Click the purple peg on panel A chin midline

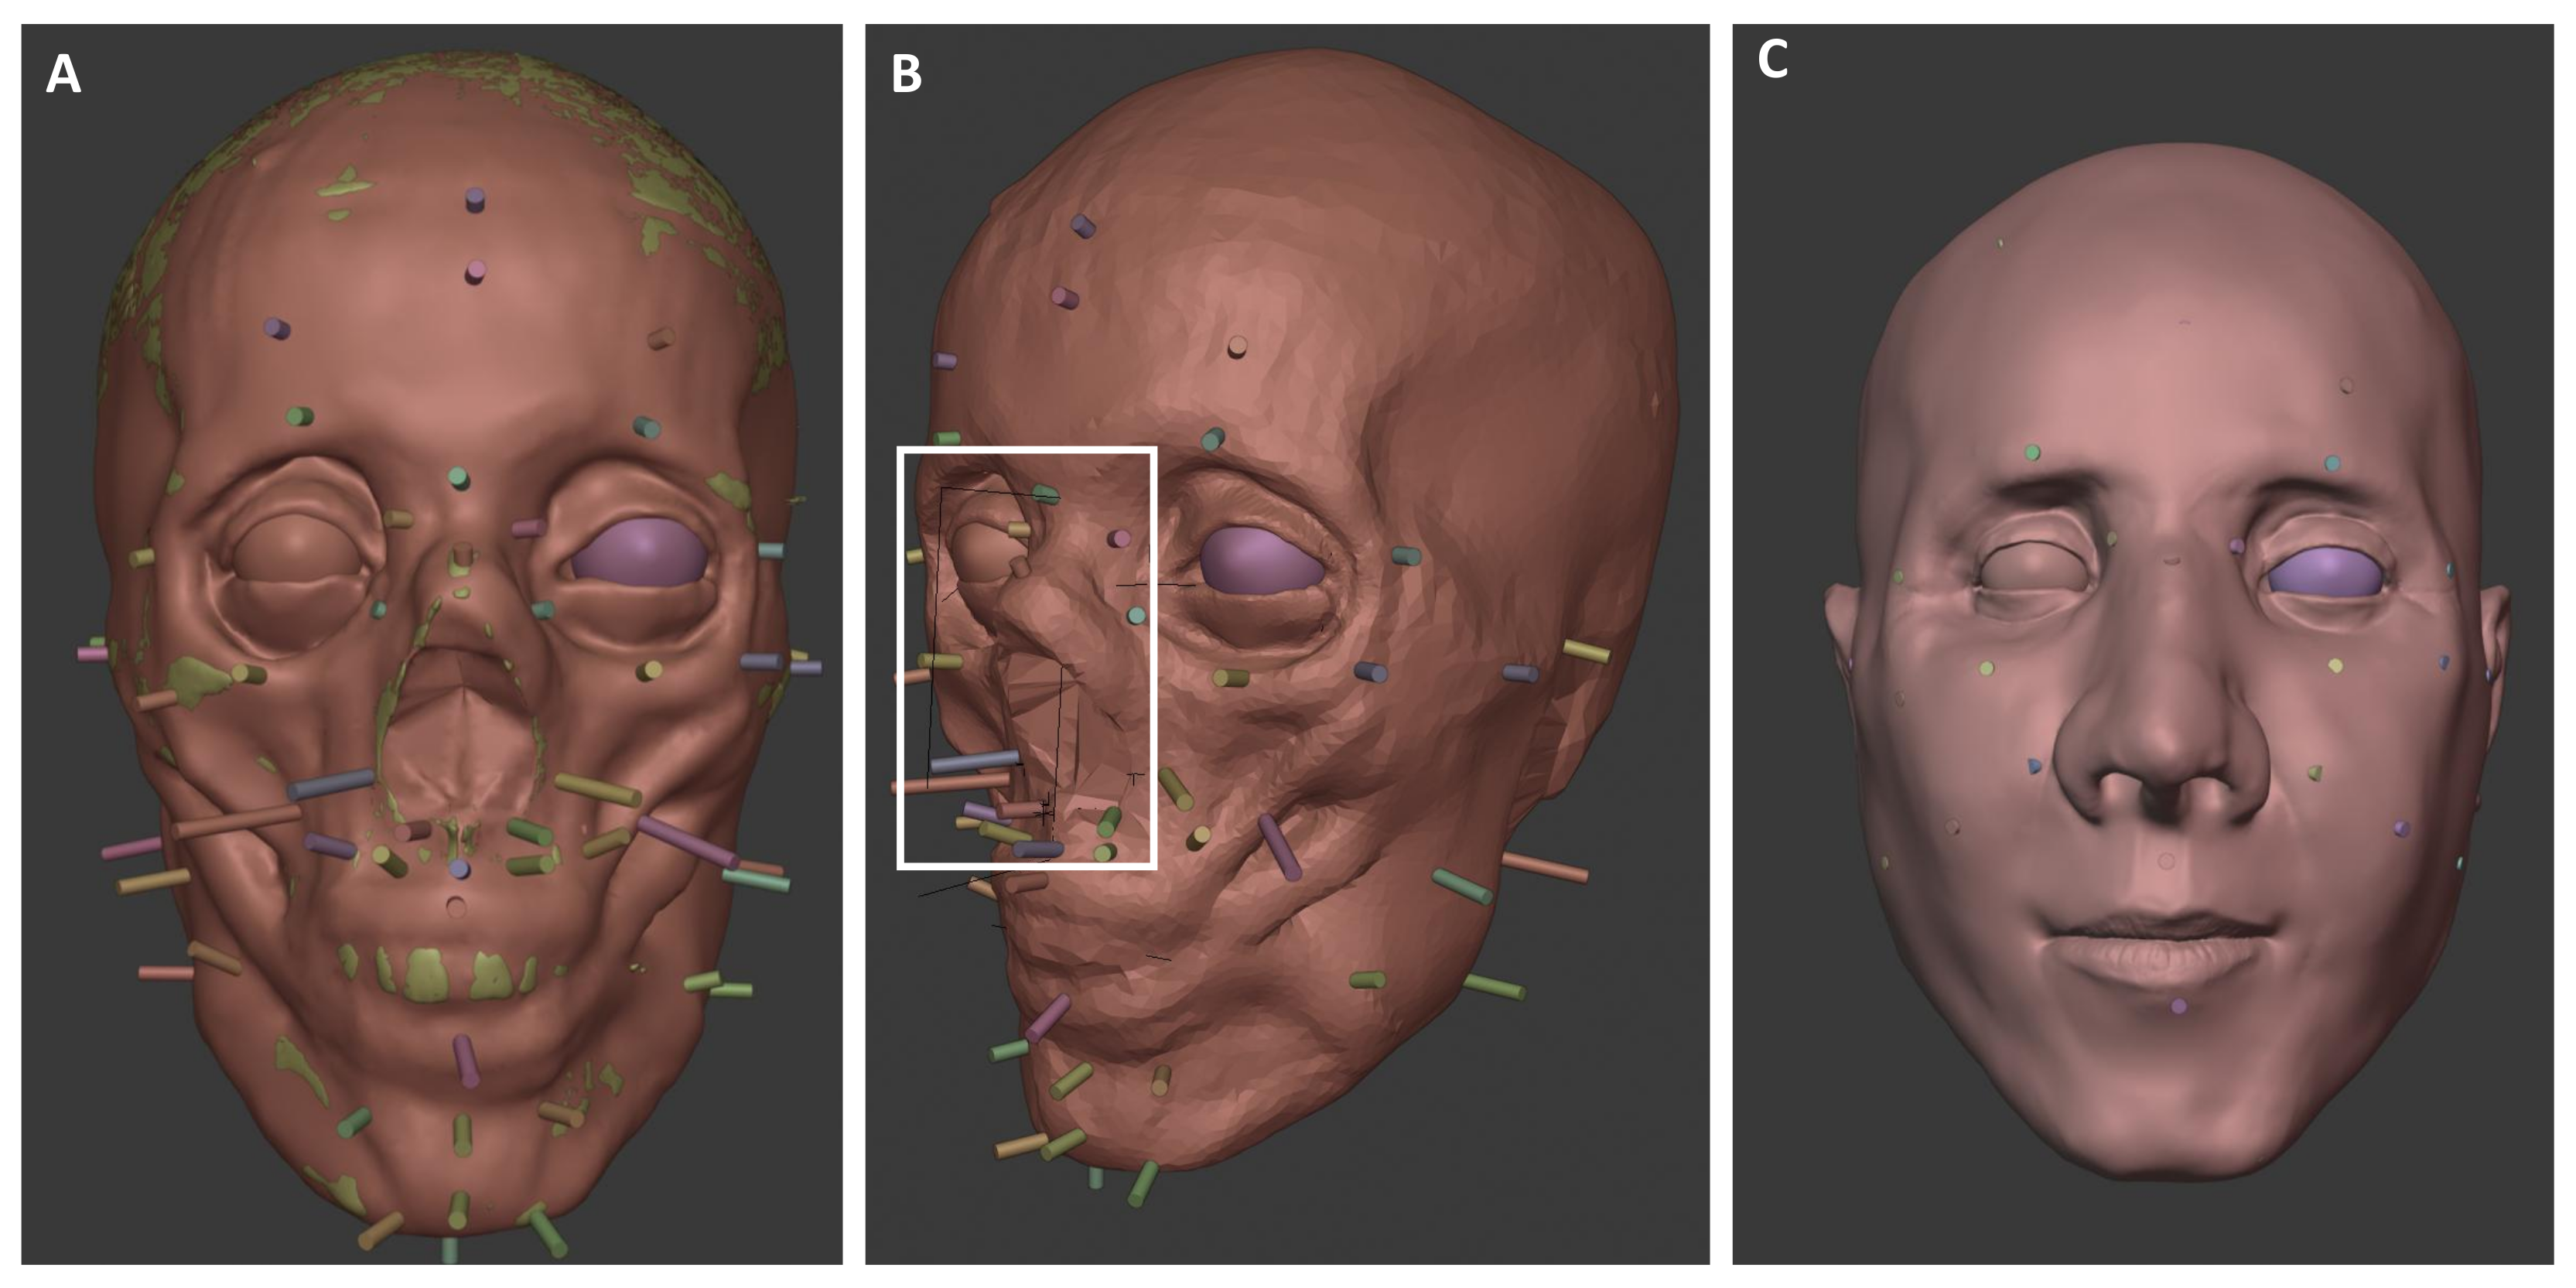466,1061
